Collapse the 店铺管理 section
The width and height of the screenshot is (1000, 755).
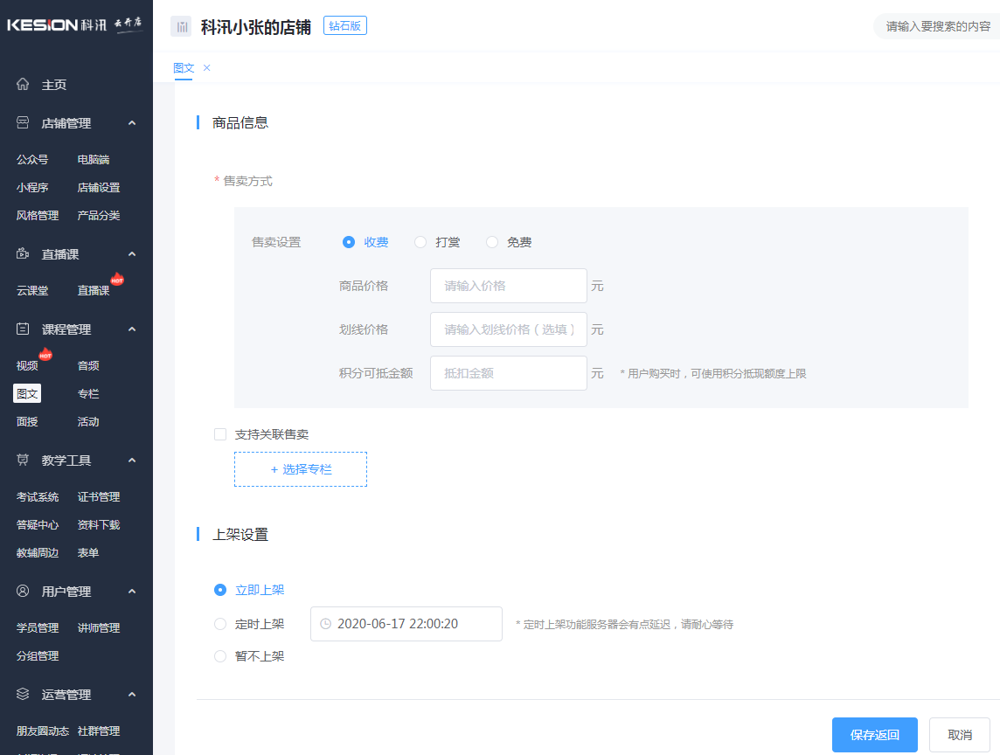click(x=132, y=122)
